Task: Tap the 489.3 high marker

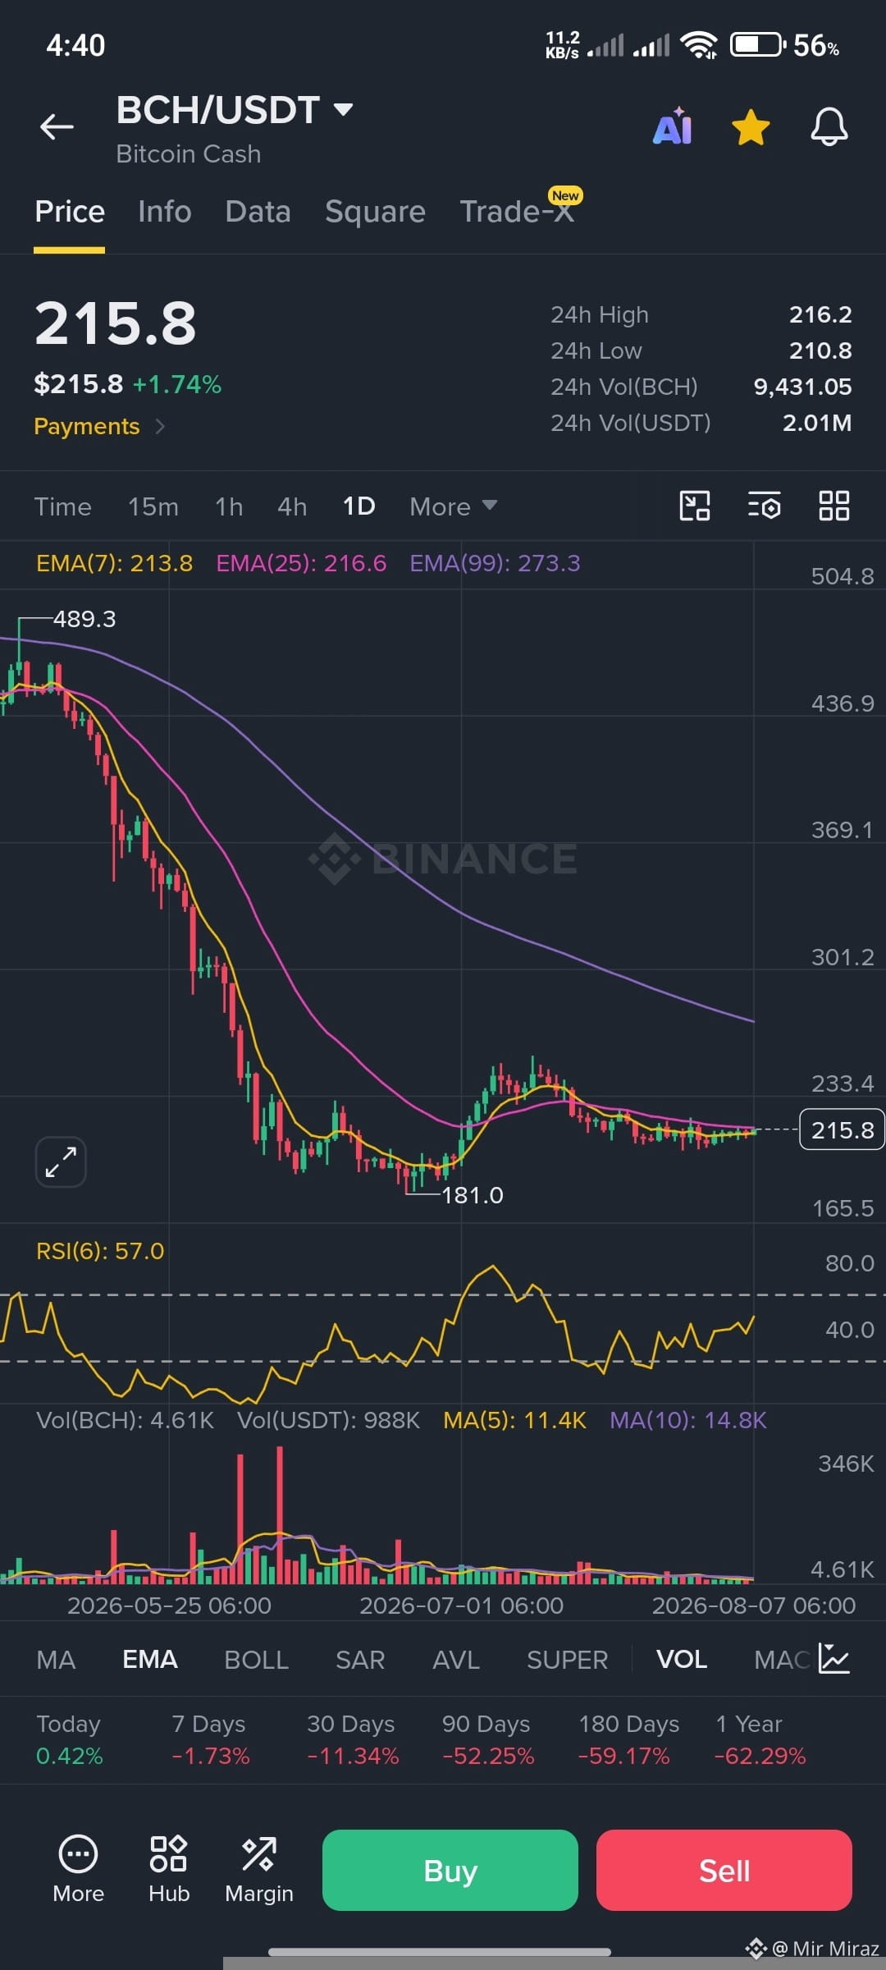Action: click(x=84, y=619)
